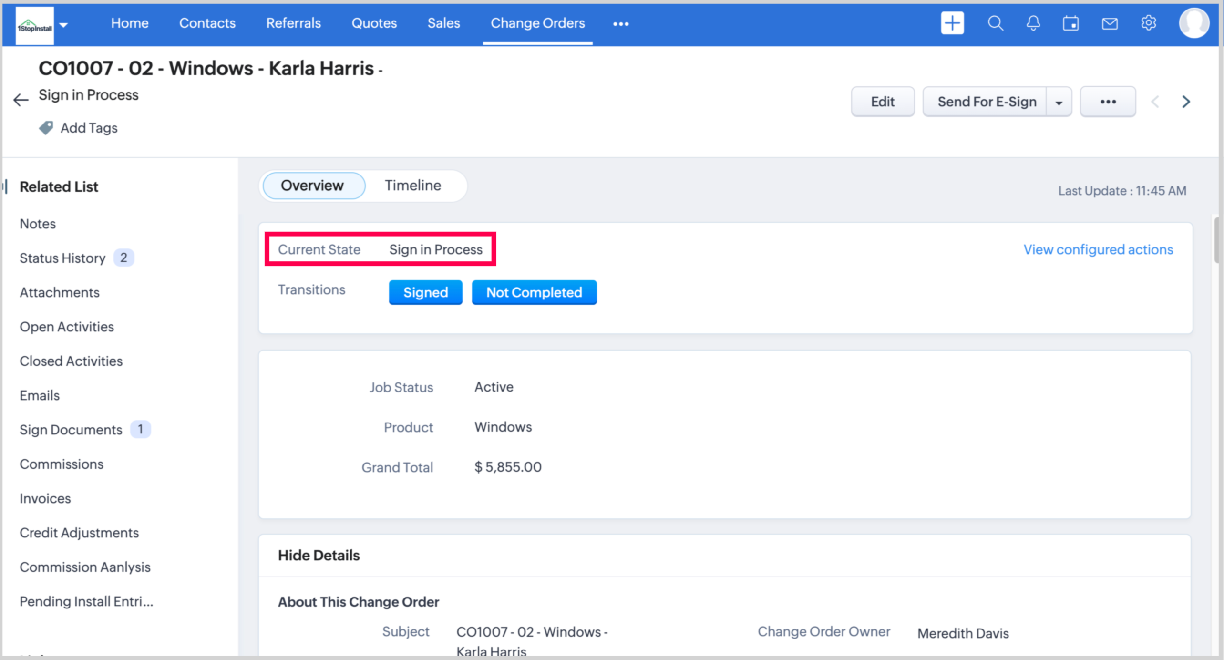The height and width of the screenshot is (660, 1224).
Task: Collapse the Hide Details section
Action: click(x=319, y=555)
